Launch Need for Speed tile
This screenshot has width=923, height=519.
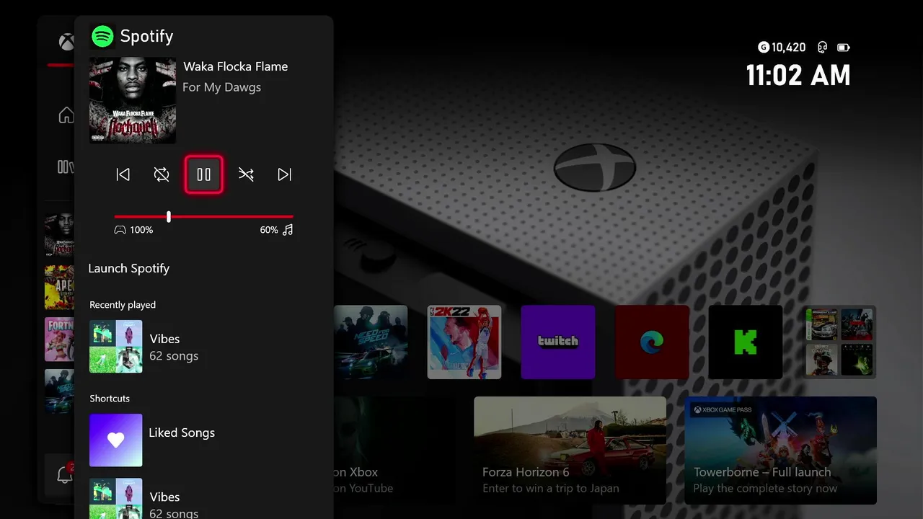[371, 342]
